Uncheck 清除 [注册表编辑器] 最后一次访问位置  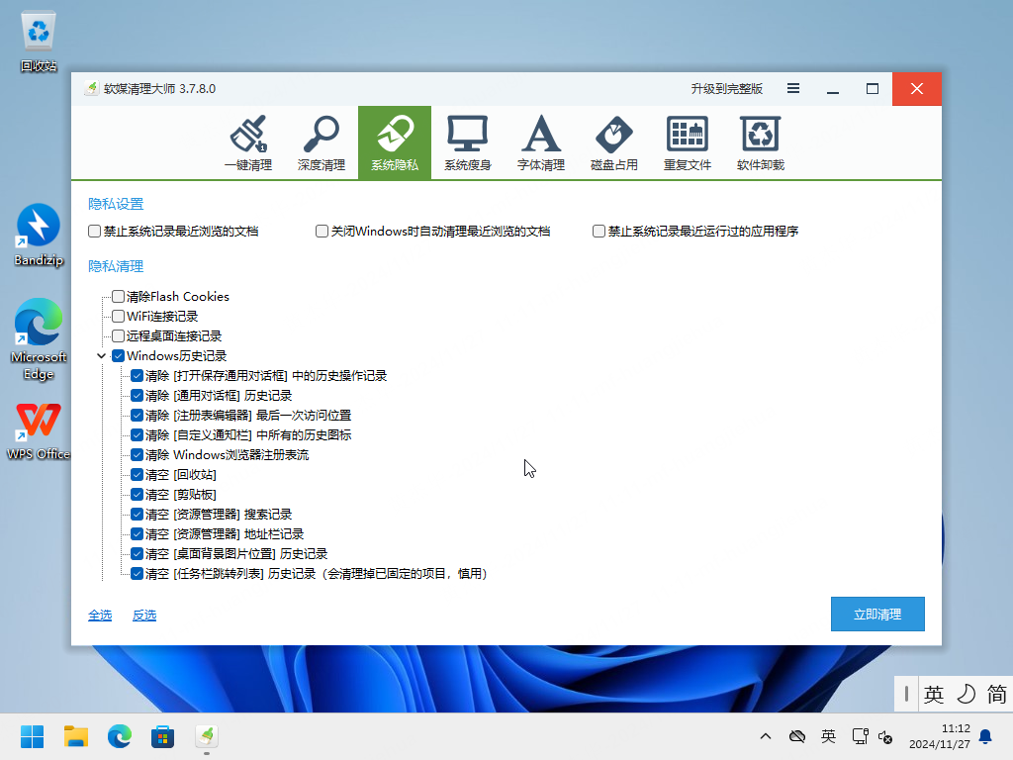coord(137,415)
